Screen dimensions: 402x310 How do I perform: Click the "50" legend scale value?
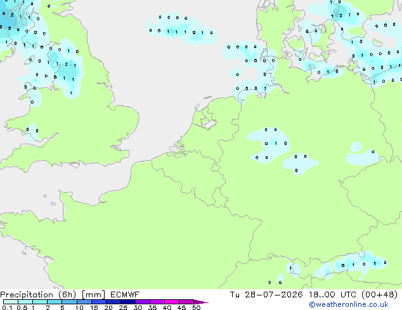point(196,307)
